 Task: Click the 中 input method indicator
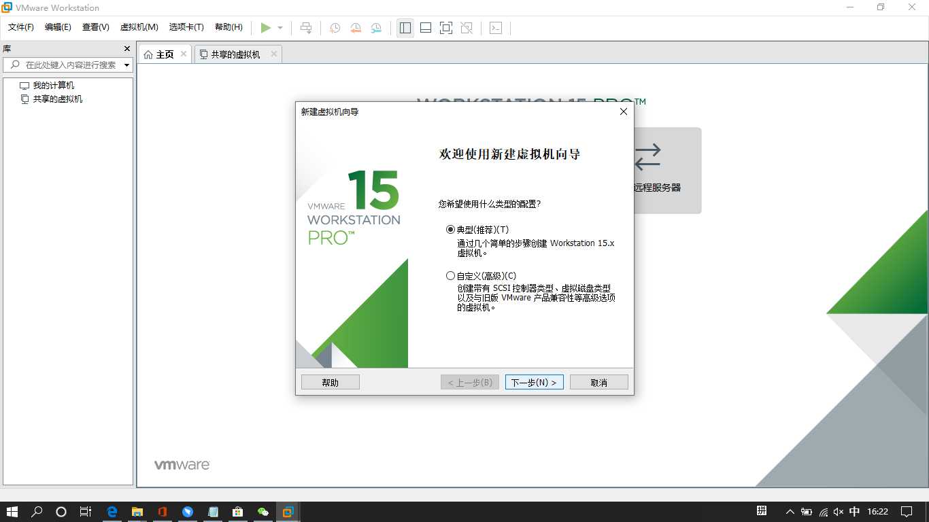tap(855, 512)
